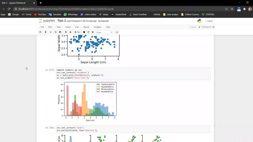253x142 pixels.
Task: Restart the kernel icon
Action: click(89, 32)
